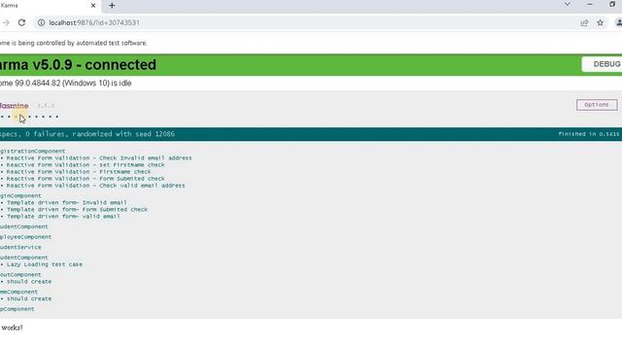Close the Karma browser tab
This screenshot has width=622, height=350.
pos(93,6)
